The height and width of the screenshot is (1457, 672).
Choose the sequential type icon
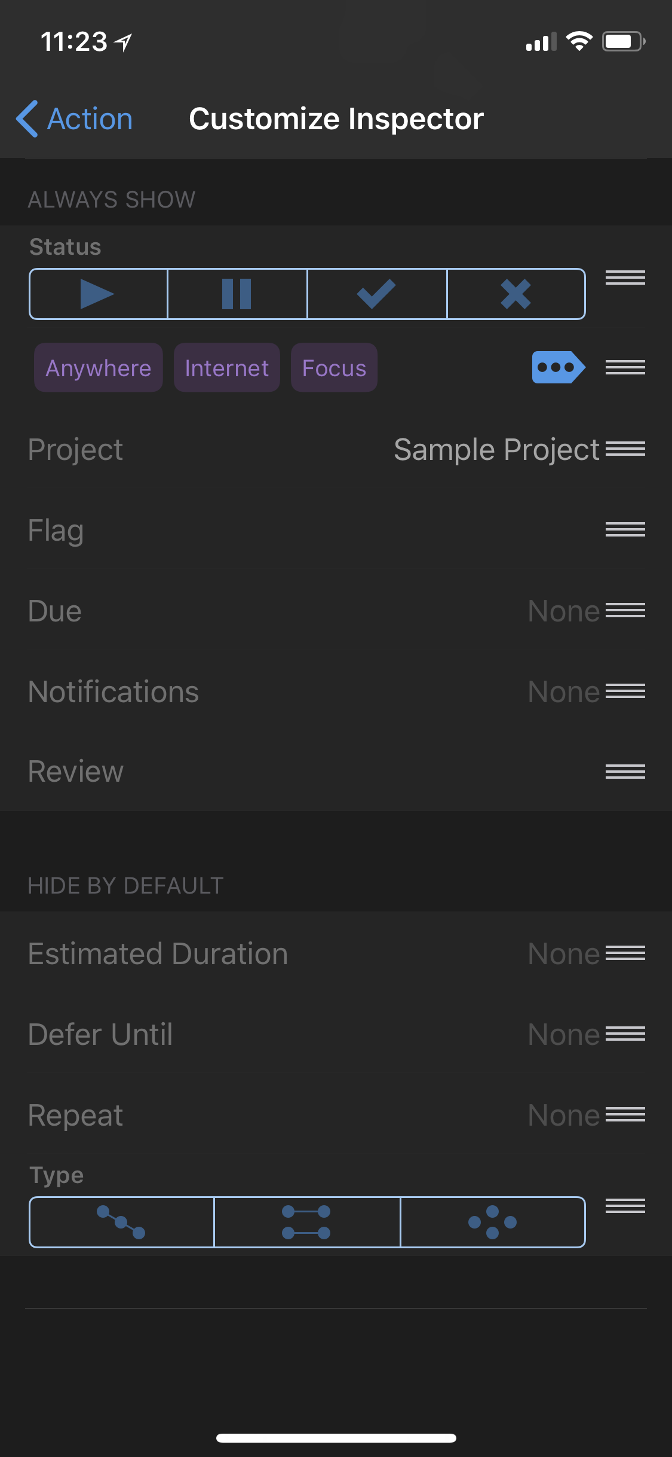121,1222
